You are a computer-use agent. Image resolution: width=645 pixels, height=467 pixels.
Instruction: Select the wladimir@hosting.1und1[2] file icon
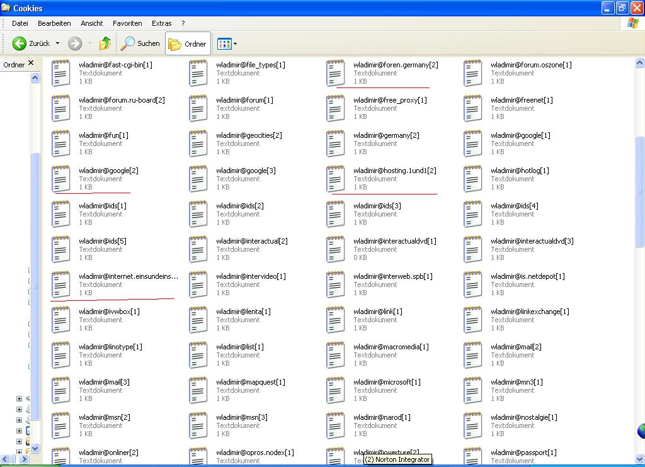click(335, 179)
